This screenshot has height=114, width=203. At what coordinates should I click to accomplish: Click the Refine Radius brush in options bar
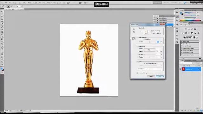point(9,6)
